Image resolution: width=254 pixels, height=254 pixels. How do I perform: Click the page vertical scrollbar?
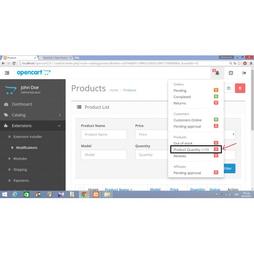click(252, 129)
